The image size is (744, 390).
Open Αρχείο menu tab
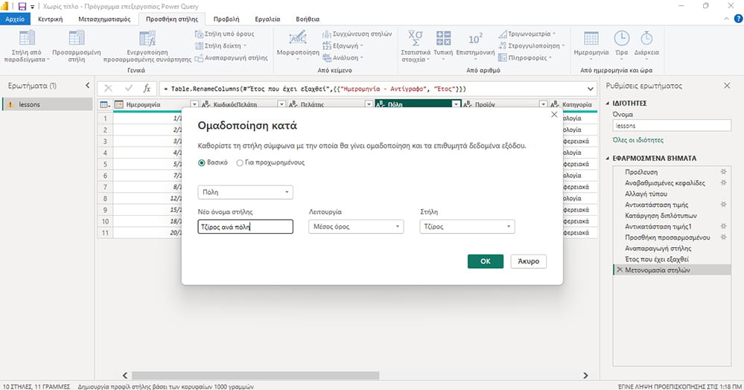[x=15, y=19]
